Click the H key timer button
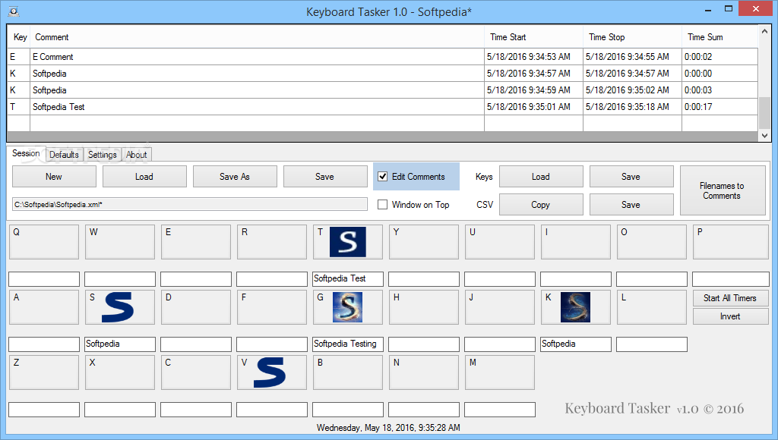Image resolution: width=778 pixels, height=440 pixels. (424, 307)
